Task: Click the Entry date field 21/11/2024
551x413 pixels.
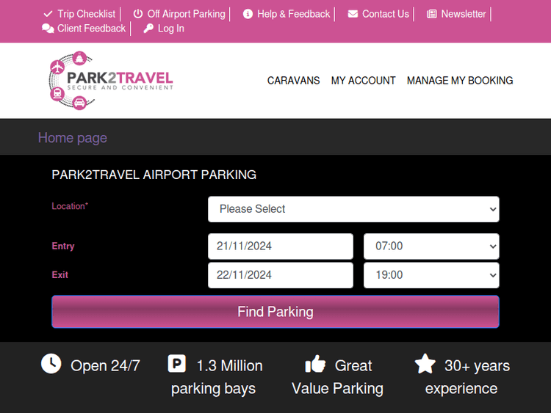Action: (x=281, y=246)
